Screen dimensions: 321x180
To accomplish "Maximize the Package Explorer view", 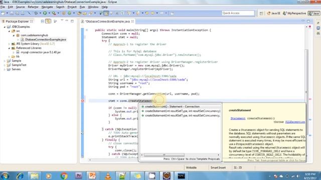I will click(72, 21).
